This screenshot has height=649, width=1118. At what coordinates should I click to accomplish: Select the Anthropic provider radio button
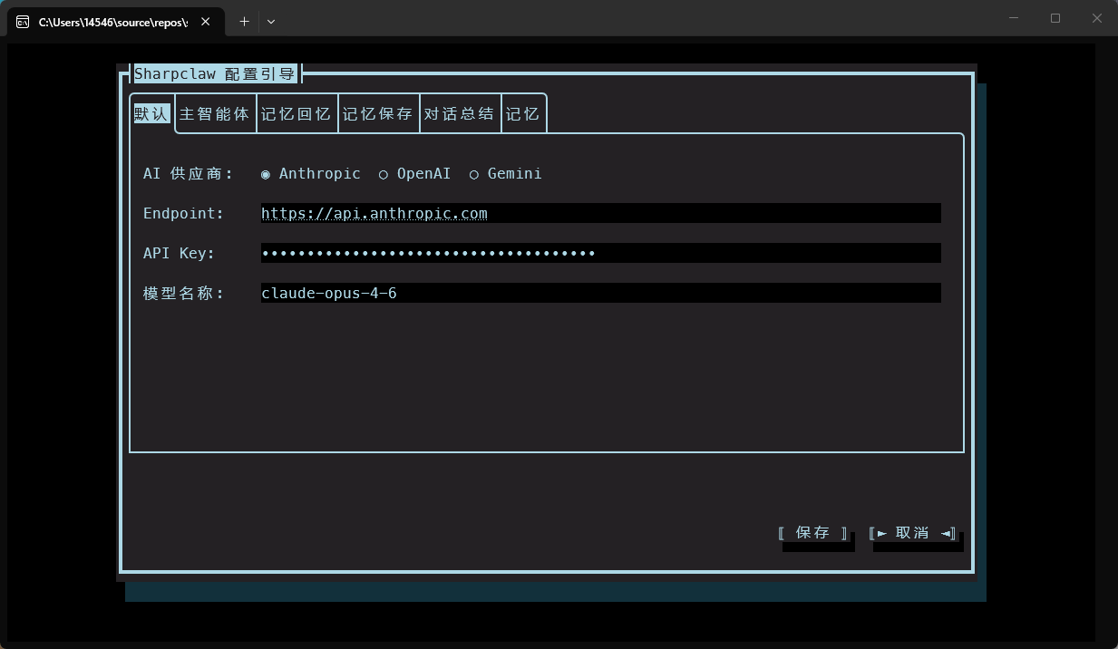(265, 173)
